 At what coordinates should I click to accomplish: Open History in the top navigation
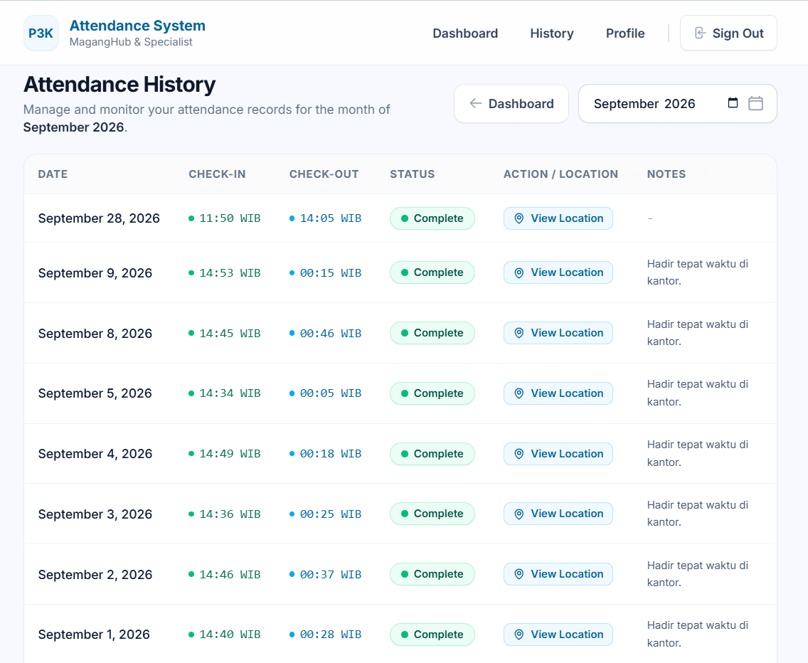click(x=552, y=33)
